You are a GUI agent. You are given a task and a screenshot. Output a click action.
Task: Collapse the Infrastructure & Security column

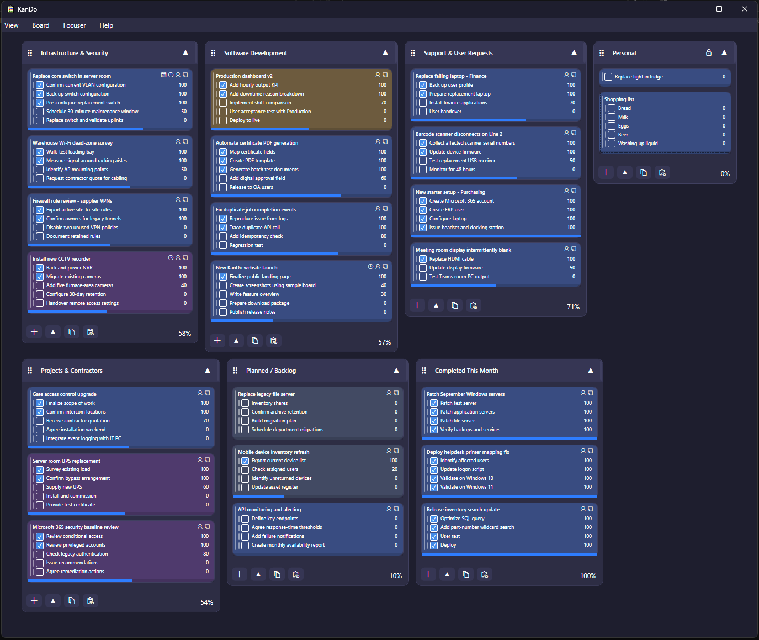coord(185,52)
